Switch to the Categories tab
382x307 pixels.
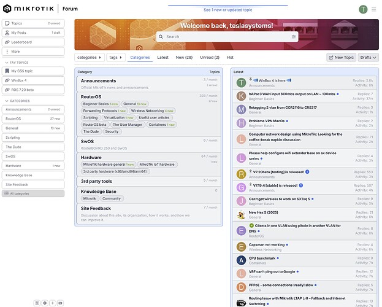(x=140, y=57)
